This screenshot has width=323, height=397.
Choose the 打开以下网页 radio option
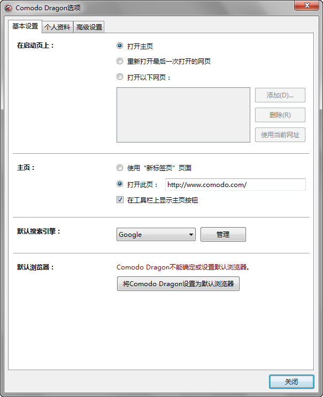tap(120, 77)
